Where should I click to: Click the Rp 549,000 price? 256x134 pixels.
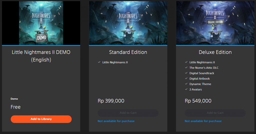(x=198, y=101)
